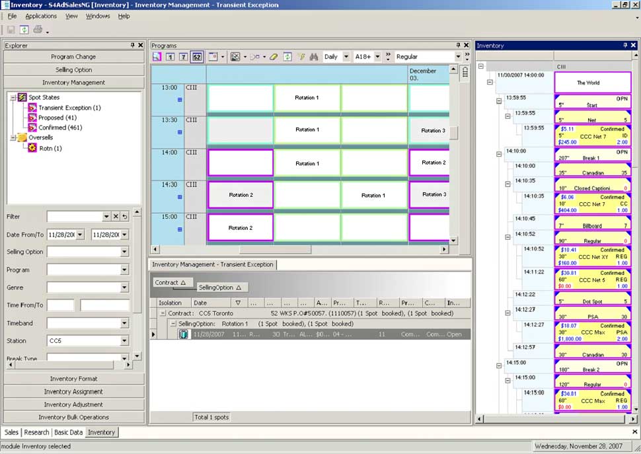The height and width of the screenshot is (454, 641).
Task: Click the refresh icon in the main toolbar
Action: (24, 30)
